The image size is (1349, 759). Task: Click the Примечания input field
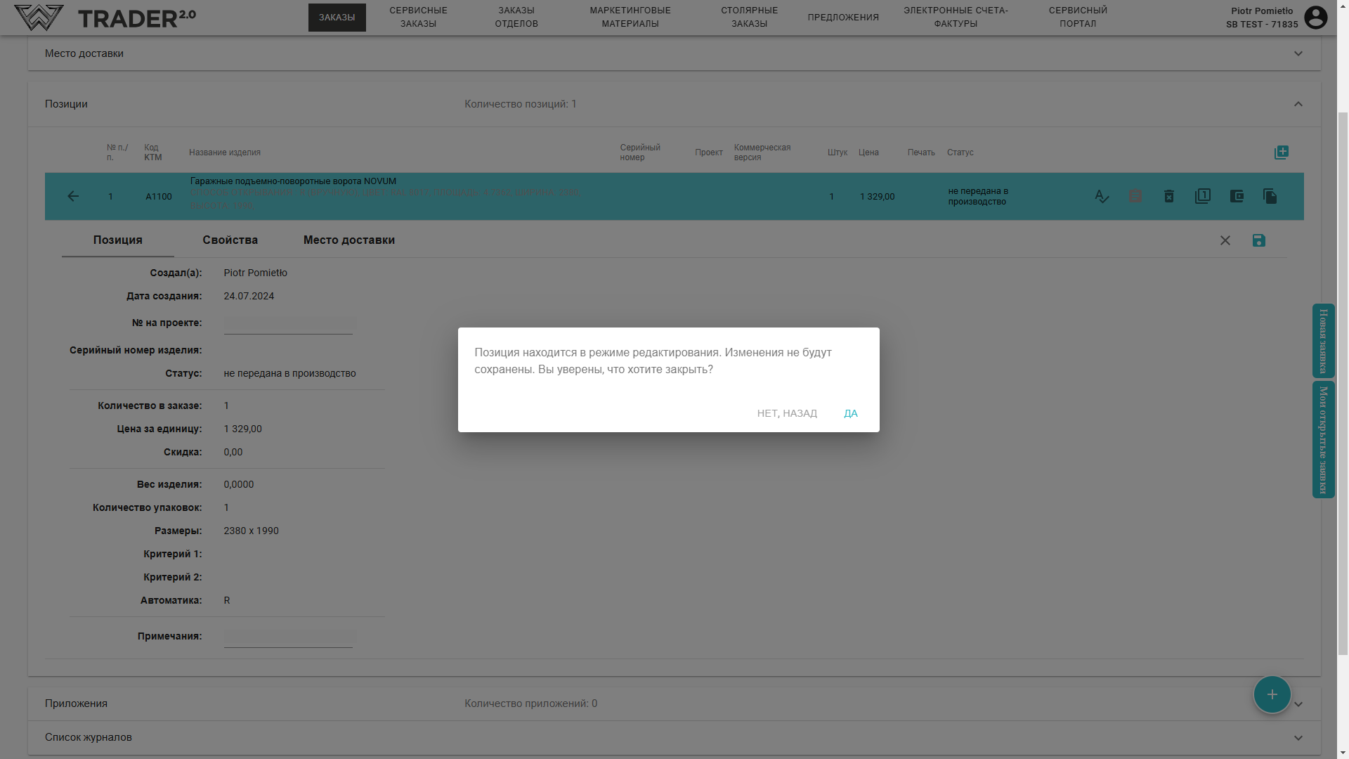coord(288,637)
